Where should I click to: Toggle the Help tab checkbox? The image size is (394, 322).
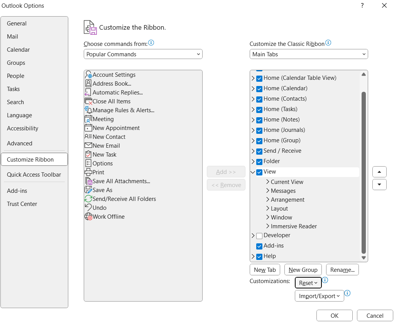pyautogui.click(x=259, y=256)
